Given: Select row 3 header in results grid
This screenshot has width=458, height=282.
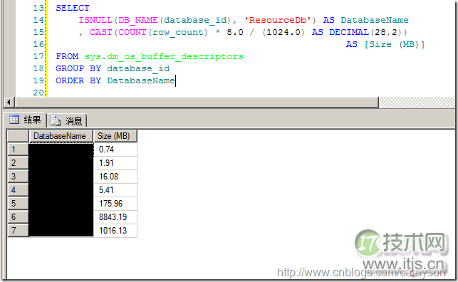Looking at the screenshot, I should (18, 177).
